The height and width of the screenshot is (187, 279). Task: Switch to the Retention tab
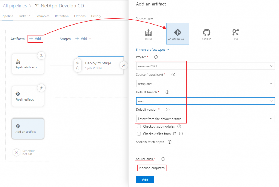tap(62, 16)
